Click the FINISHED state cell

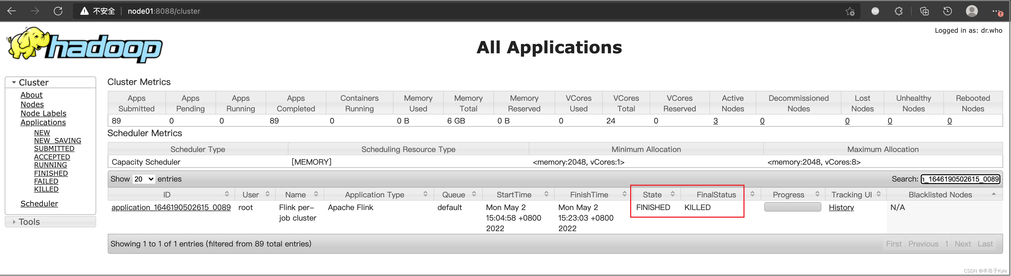653,207
